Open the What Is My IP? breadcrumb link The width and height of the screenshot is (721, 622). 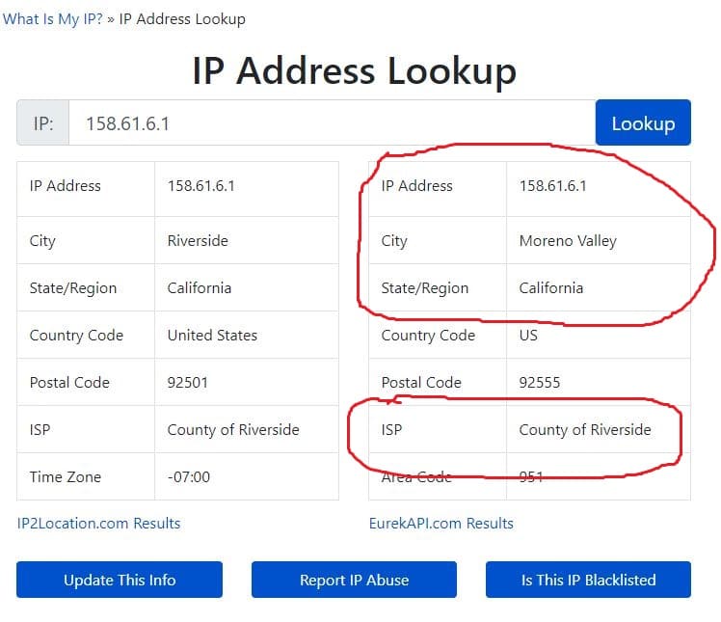point(53,19)
